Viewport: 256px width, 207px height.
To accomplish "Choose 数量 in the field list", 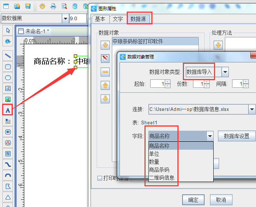I will 181,162.
